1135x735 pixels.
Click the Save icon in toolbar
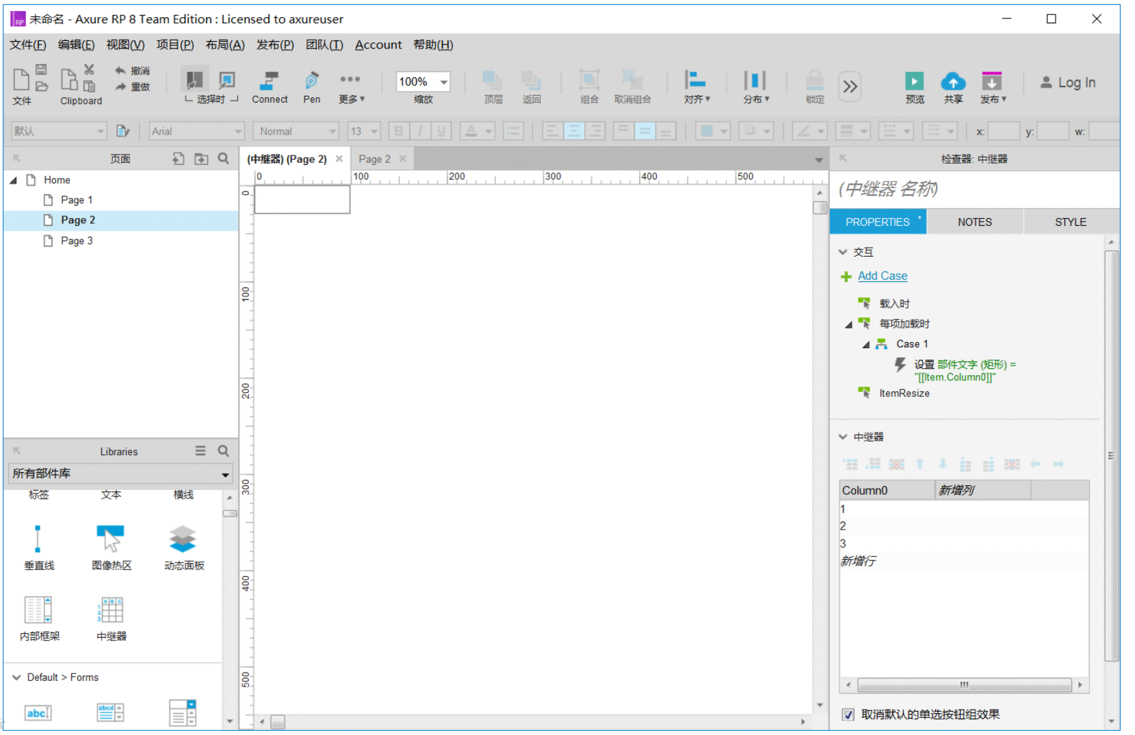41,69
